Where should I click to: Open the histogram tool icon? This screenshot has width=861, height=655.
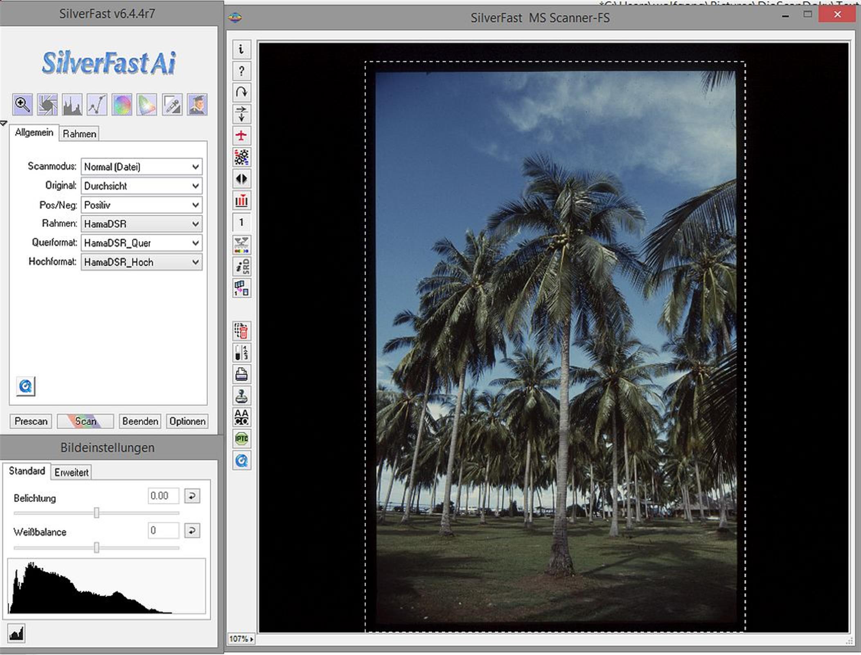point(72,104)
